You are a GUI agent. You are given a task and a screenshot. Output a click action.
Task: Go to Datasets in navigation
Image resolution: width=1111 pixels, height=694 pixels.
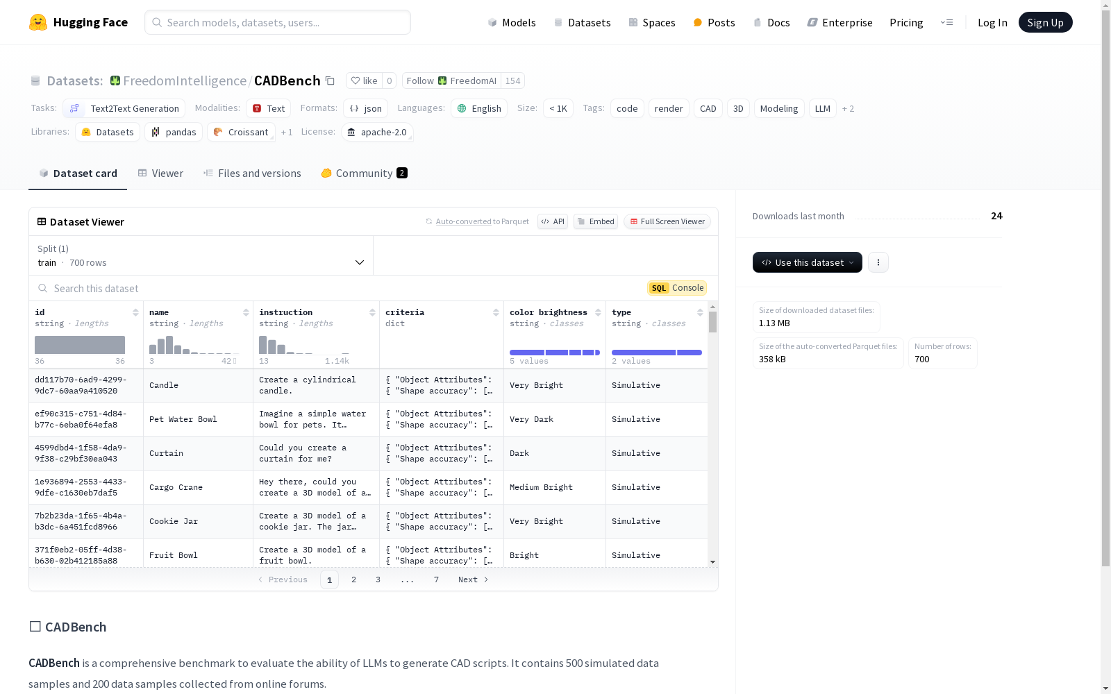[582, 22]
